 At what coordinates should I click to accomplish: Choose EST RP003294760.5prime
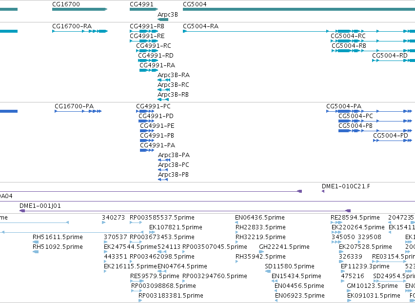215,277
